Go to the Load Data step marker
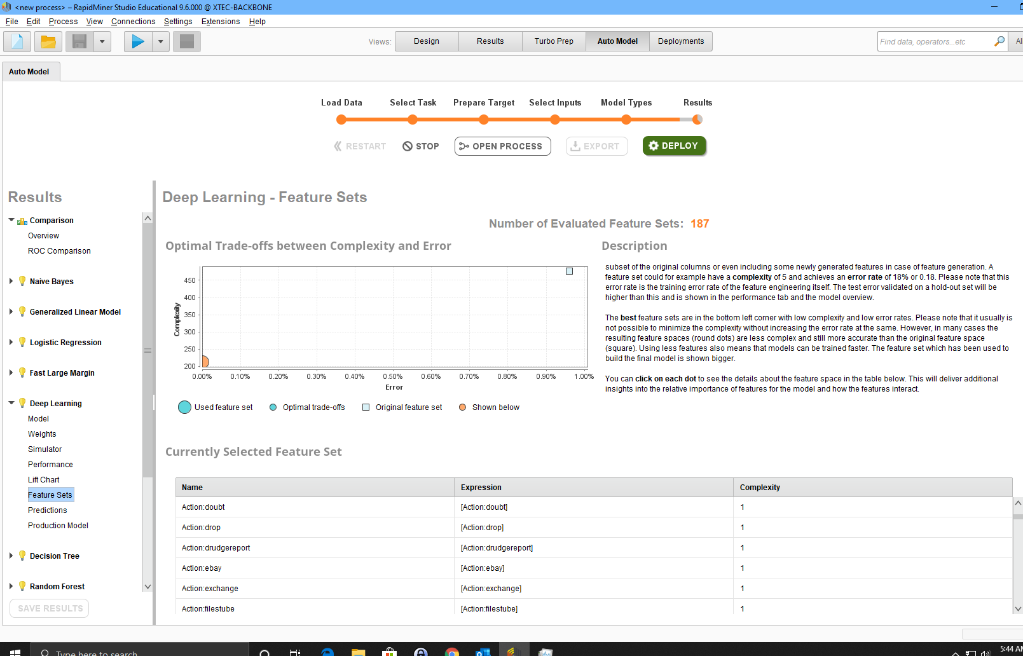The height and width of the screenshot is (656, 1023). [341, 120]
